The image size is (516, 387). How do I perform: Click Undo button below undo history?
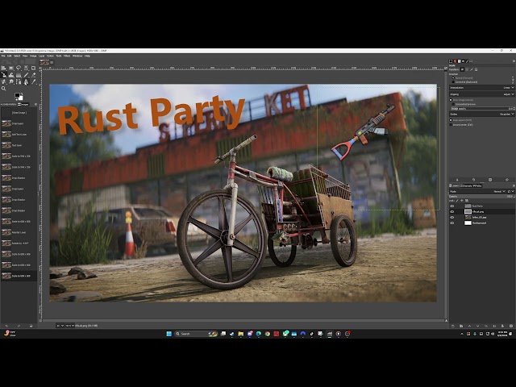[6, 326]
